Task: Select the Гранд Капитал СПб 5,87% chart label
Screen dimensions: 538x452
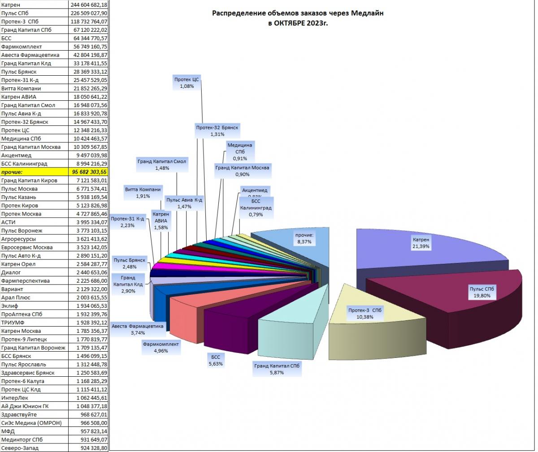Action: 277,369
